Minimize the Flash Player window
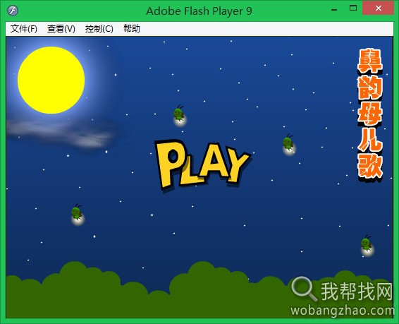This screenshot has height=324, width=399. [x=334, y=9]
